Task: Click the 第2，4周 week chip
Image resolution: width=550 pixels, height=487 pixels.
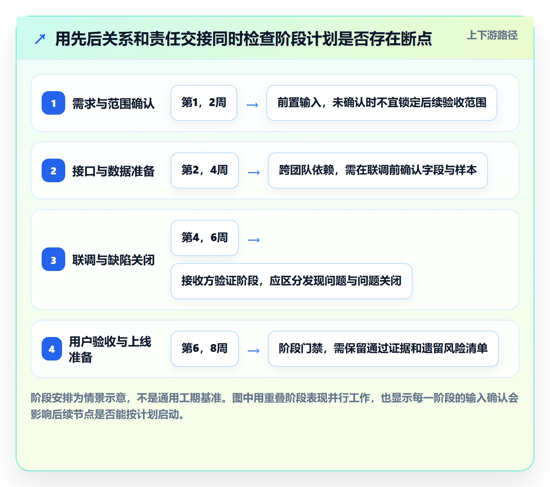Action: click(x=205, y=170)
